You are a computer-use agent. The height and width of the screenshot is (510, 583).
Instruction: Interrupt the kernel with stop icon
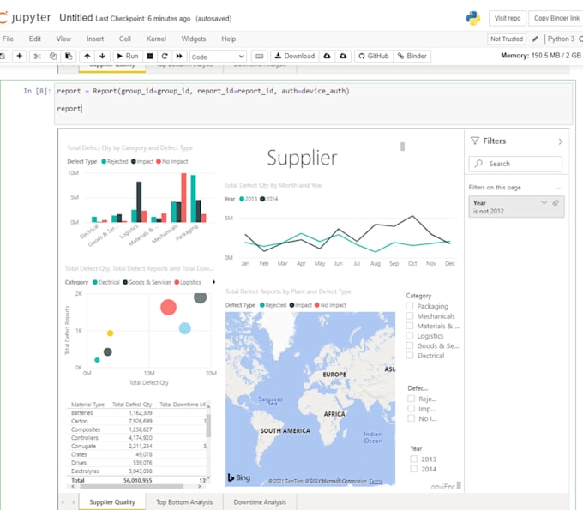[150, 56]
